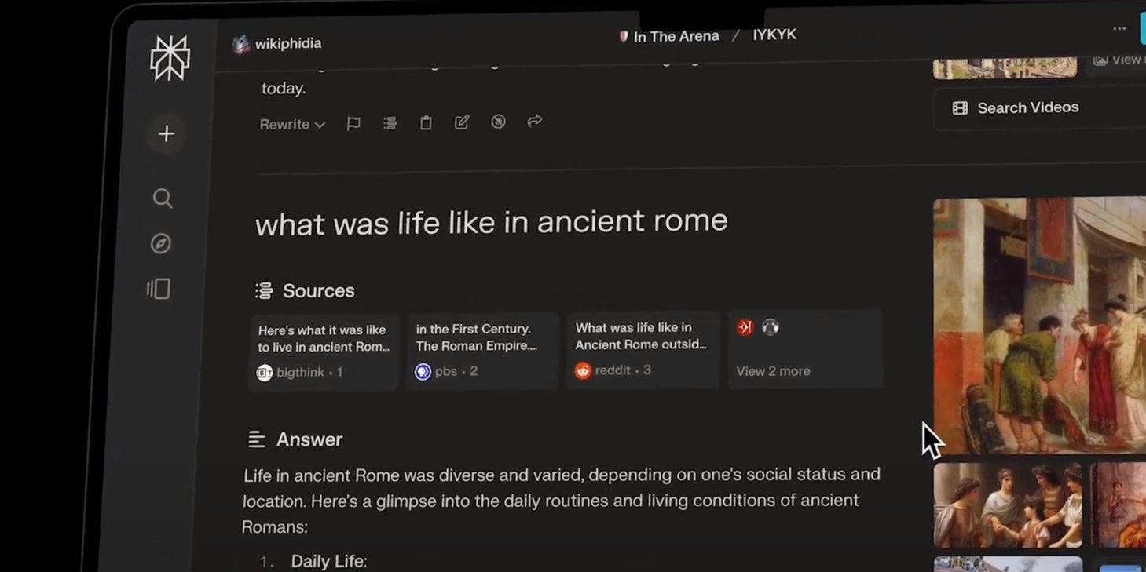Open the Library icon in the sidebar
The image size is (1146, 572).
pyautogui.click(x=159, y=289)
